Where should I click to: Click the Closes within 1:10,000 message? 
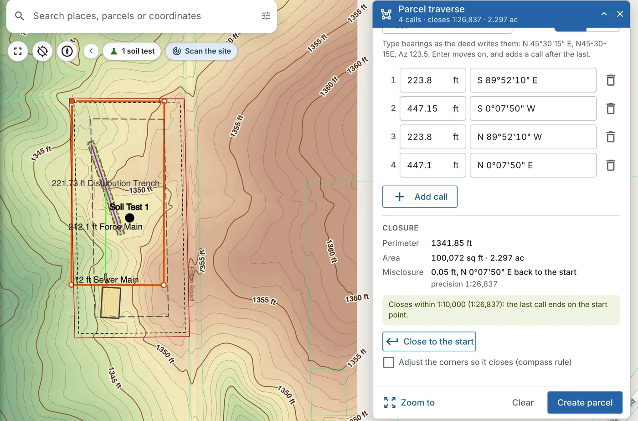pyautogui.click(x=501, y=309)
